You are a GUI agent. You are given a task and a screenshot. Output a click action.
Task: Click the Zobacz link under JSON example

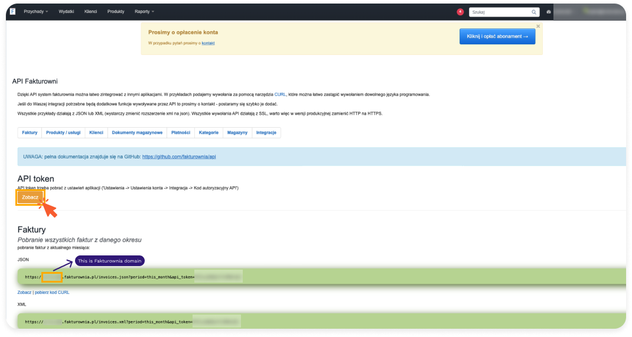pyautogui.click(x=24, y=292)
